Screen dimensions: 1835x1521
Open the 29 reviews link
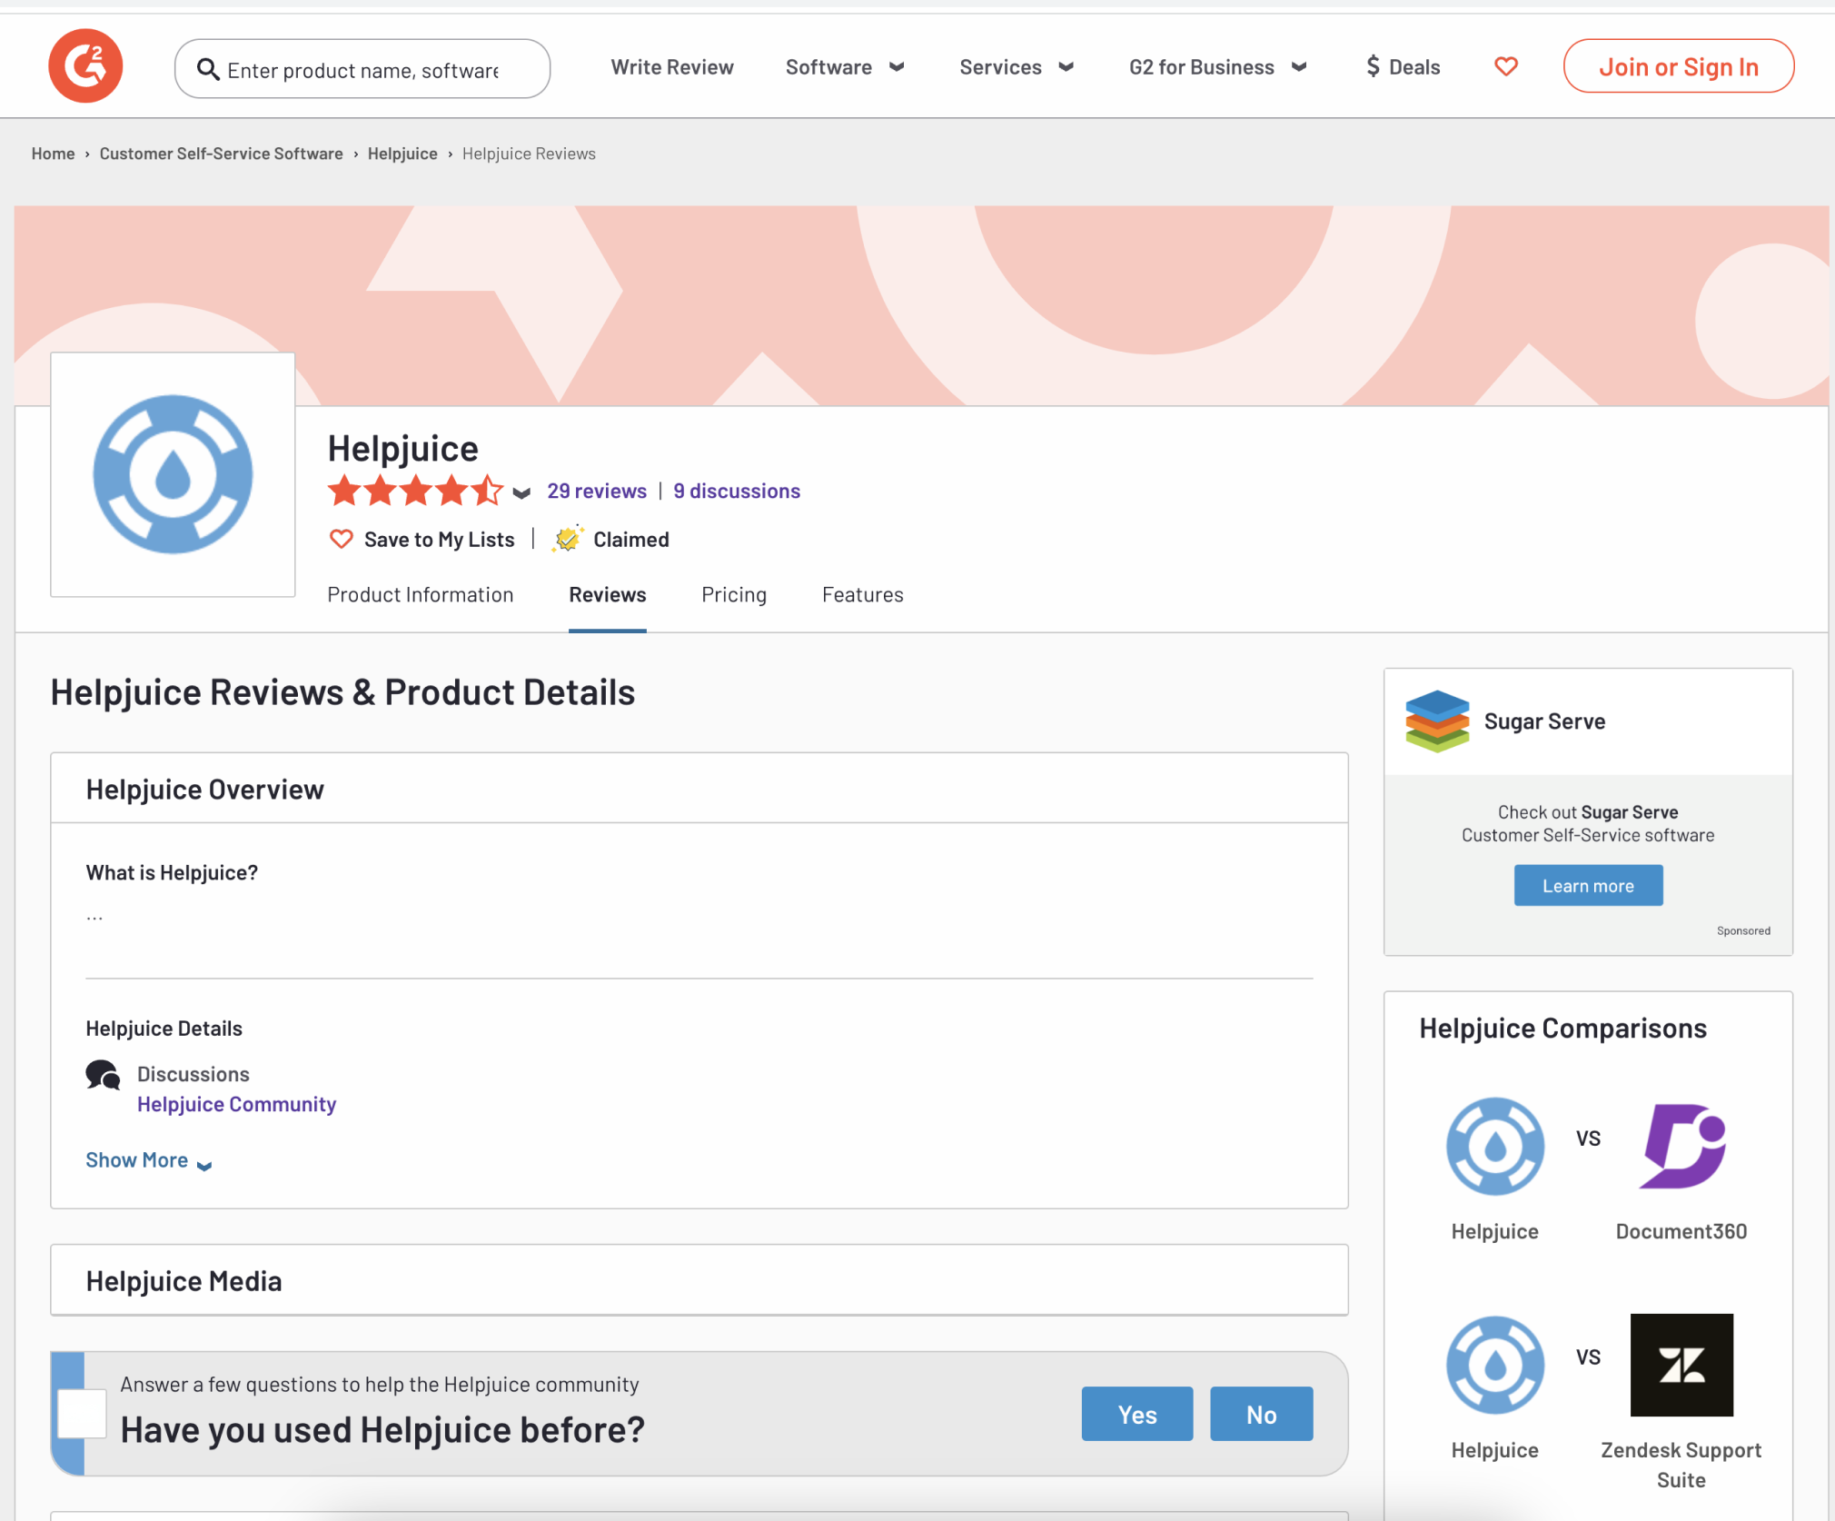click(x=597, y=492)
